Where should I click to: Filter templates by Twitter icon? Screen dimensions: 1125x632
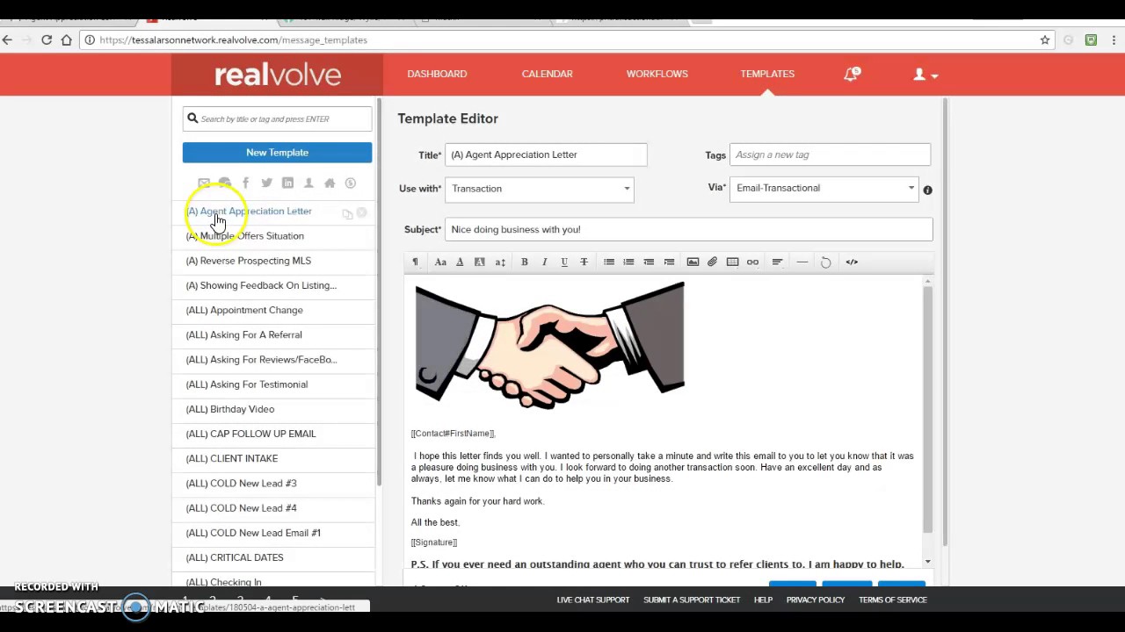[266, 183]
